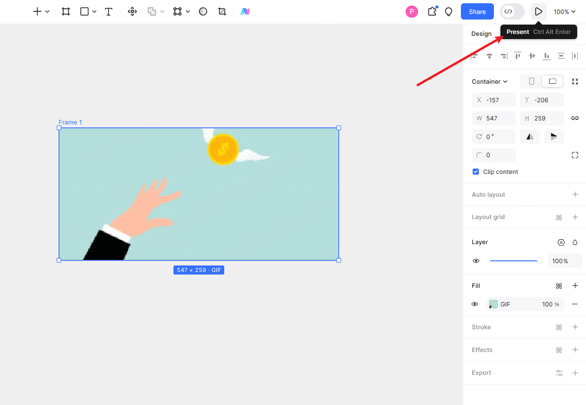The height and width of the screenshot is (405, 586).
Task: Add an Auto layout with its plus
Action: pos(575,194)
